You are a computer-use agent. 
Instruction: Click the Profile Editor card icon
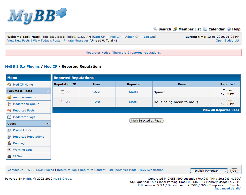pos(9,130)
